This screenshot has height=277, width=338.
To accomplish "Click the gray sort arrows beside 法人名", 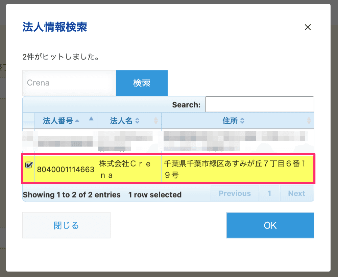I will pyautogui.click(x=155, y=121).
